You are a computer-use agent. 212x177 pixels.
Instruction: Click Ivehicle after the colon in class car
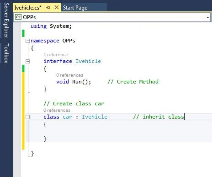(95, 117)
